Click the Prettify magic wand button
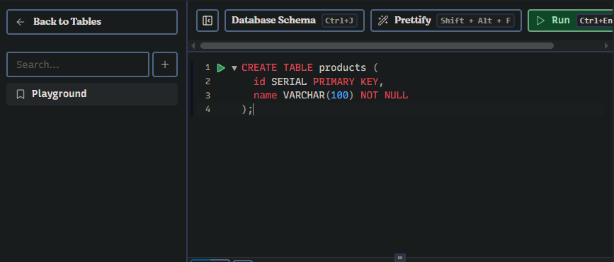The height and width of the screenshot is (262, 614). click(446, 21)
